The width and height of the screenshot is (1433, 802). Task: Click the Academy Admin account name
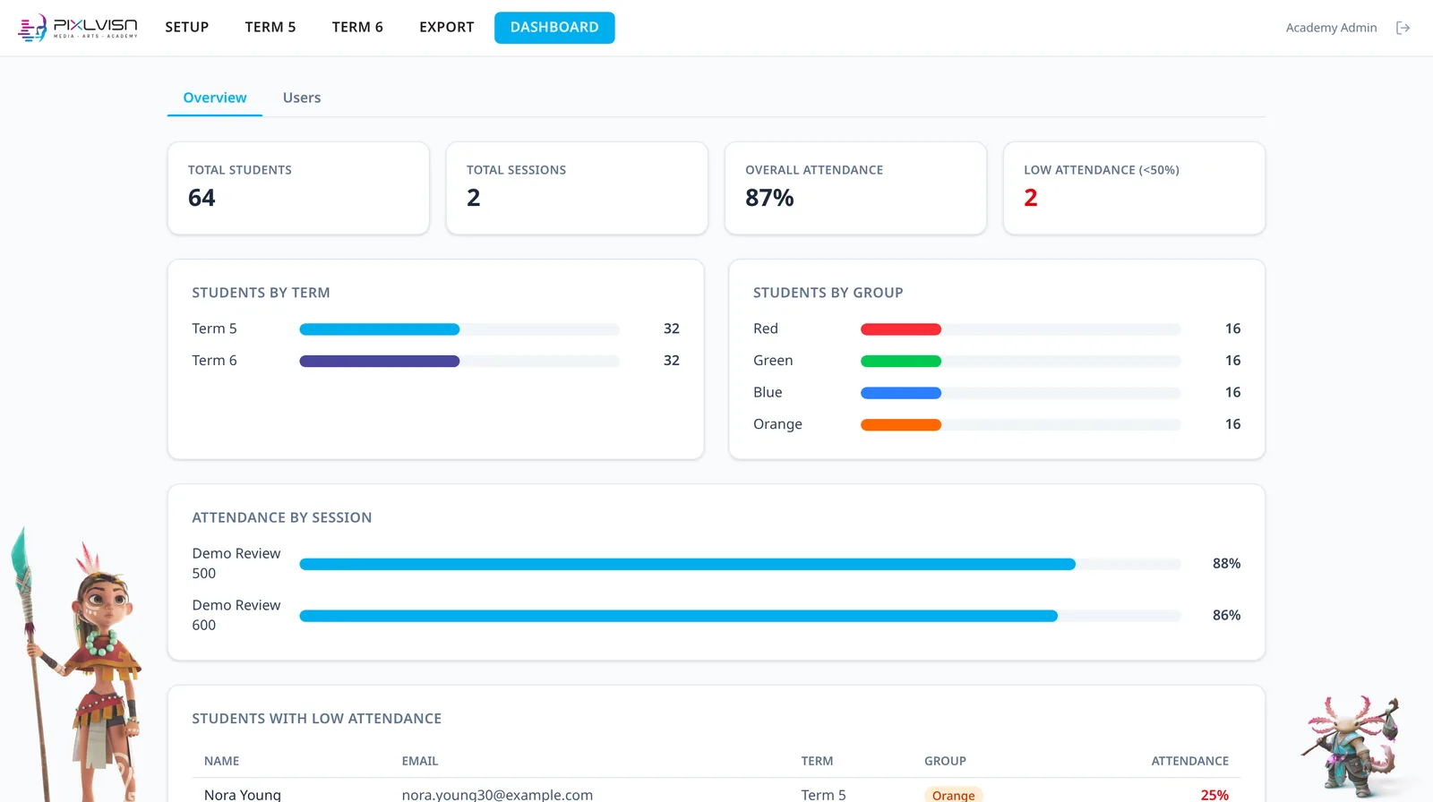(1331, 28)
